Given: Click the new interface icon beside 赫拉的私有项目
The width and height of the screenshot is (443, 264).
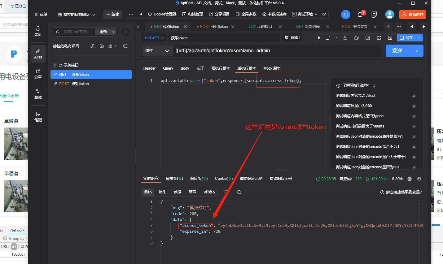Looking at the screenshot, I should coord(92,46).
